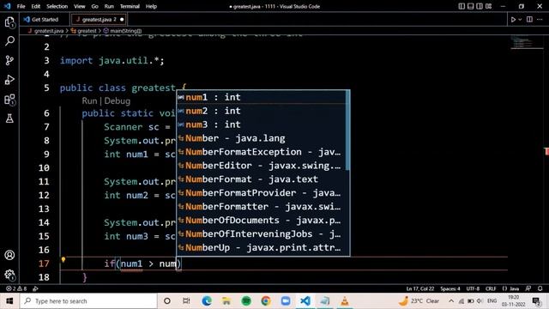Toggle the secondary side bar layout icon

click(480, 6)
